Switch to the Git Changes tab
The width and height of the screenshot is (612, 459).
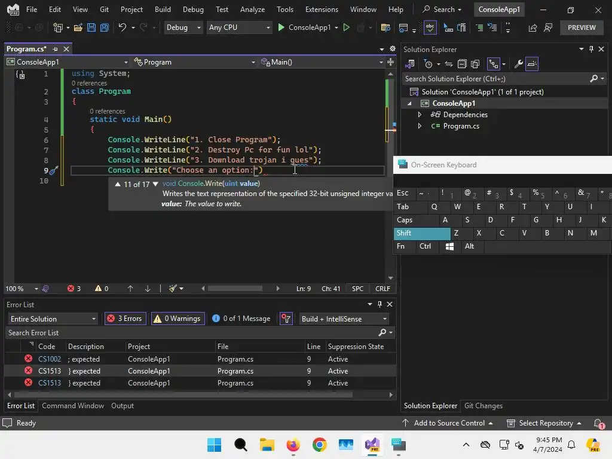click(483, 406)
